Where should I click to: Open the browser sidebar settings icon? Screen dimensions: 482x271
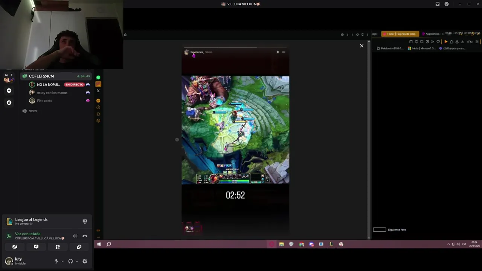click(98, 120)
